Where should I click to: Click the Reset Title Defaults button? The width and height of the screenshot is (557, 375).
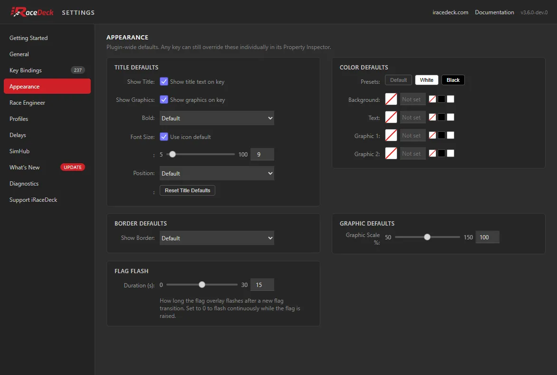187,190
